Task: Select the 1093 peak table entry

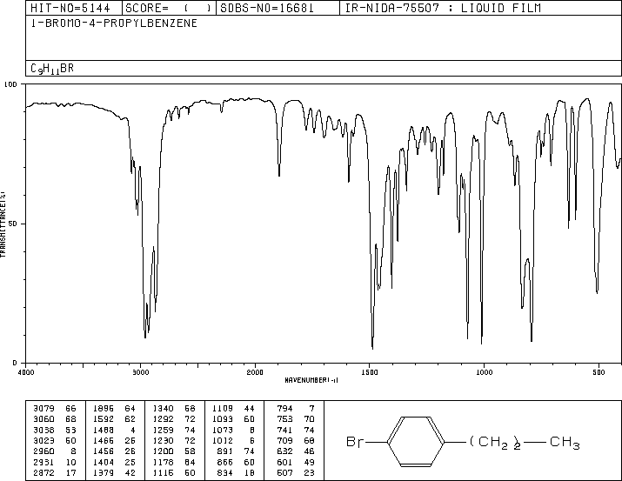Action: 223,419
